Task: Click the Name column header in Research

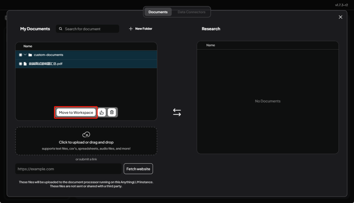Action: pos(211,45)
